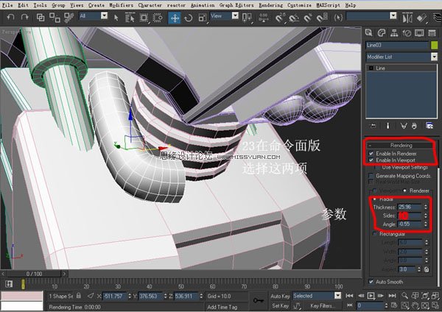Click the current frame number field
Image resolution: width=442 pixels, height=312 pixels.
coord(370,305)
